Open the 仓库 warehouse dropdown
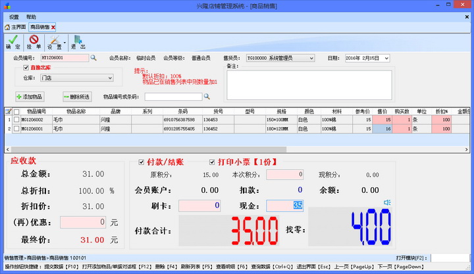The width and height of the screenshot is (474, 274). (110, 78)
